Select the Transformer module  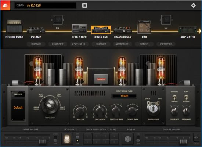pos(123,30)
